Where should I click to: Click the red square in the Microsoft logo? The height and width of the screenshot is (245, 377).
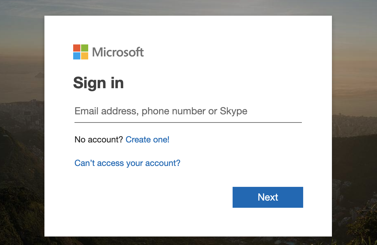point(77,48)
